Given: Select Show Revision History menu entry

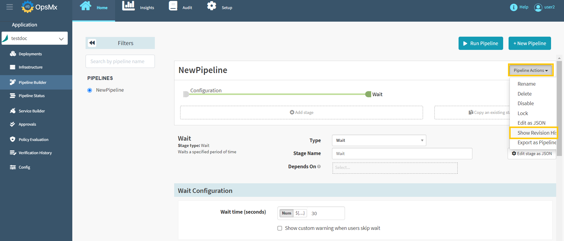Looking at the screenshot, I should (x=534, y=133).
